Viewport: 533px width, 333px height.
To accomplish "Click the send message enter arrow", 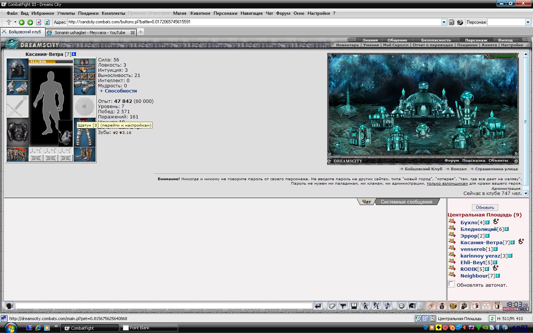I will pyautogui.click(x=318, y=306).
